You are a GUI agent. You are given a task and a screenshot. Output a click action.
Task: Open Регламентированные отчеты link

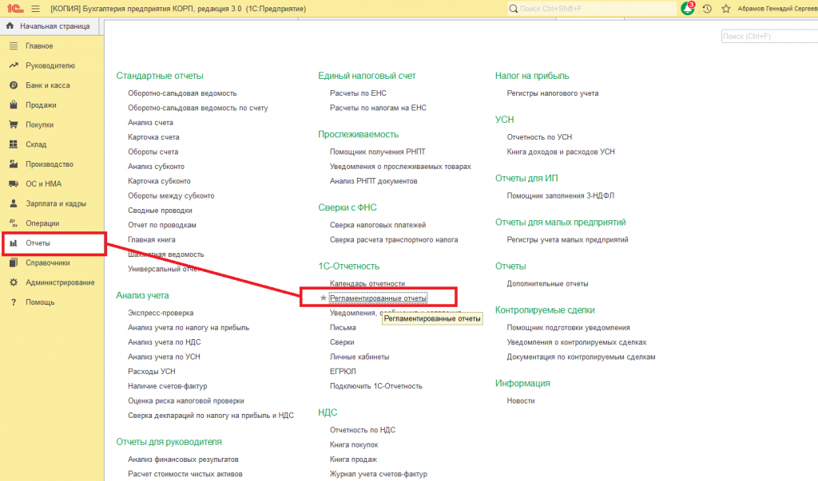378,298
